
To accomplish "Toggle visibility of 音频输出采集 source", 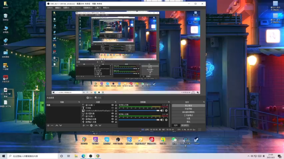I will pyautogui.click(x=113, y=119).
